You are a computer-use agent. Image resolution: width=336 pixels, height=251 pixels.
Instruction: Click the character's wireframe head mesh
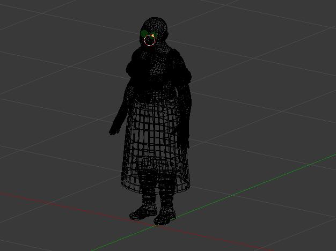coord(154,32)
